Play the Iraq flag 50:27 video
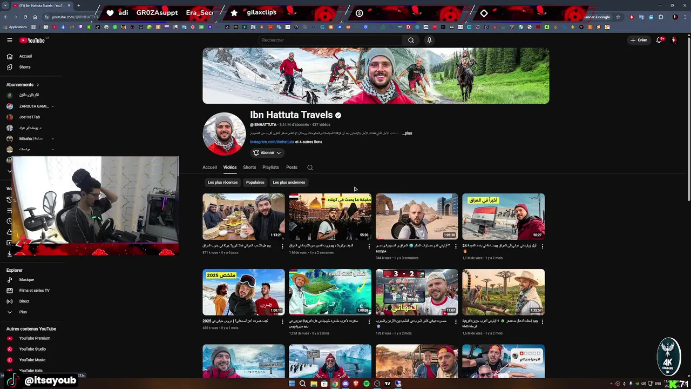This screenshot has width=691, height=389. pyautogui.click(x=504, y=217)
